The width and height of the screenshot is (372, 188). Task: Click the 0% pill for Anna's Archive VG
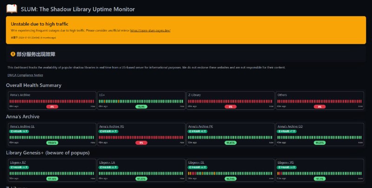tap(141, 143)
